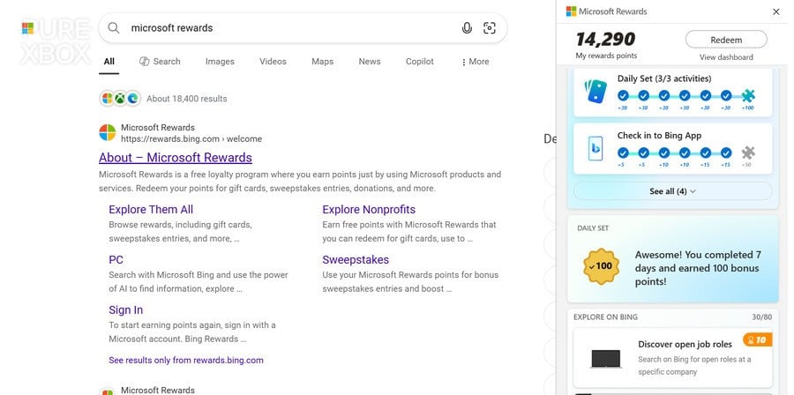
Task: Click the favicon of first Microsoft Rewards result
Action: tap(108, 132)
